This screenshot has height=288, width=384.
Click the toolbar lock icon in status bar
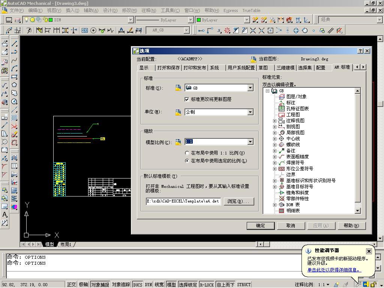(x=373, y=284)
